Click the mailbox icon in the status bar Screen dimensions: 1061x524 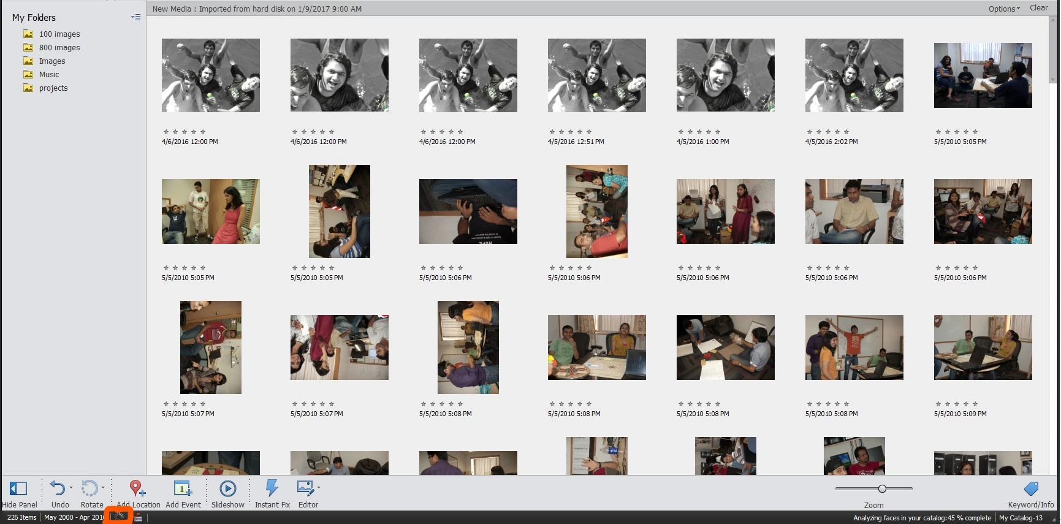[x=139, y=518]
